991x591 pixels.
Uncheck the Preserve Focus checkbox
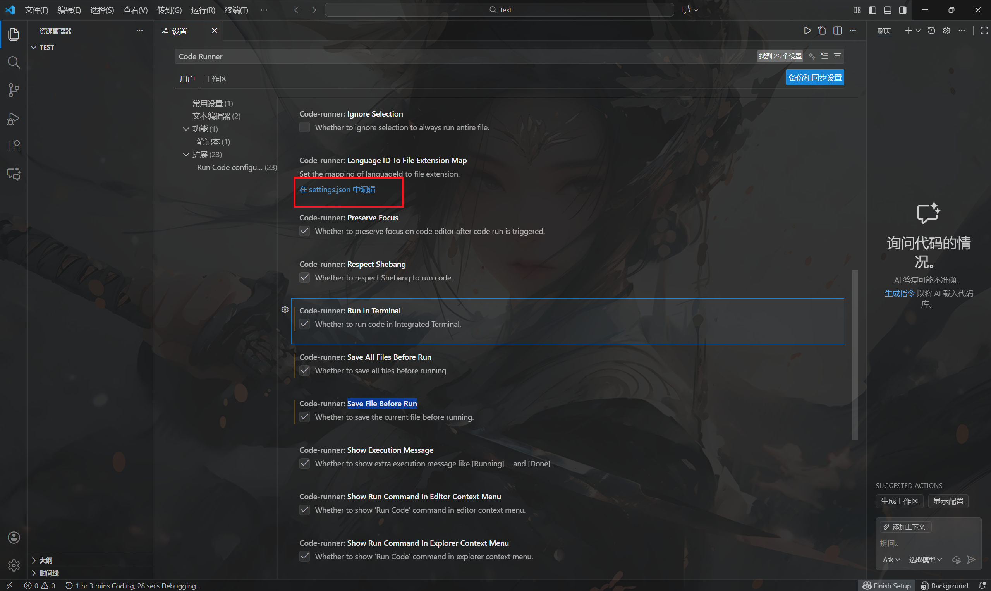click(x=305, y=231)
